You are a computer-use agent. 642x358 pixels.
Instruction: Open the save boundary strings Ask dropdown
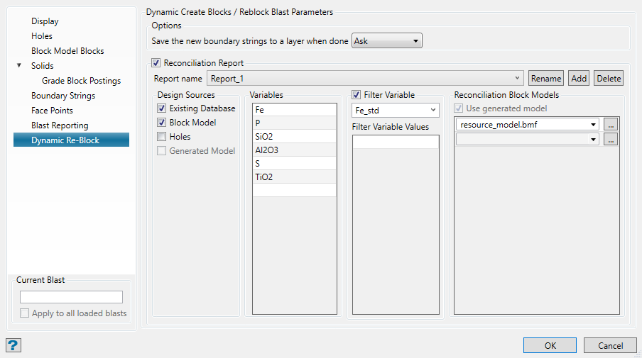(387, 41)
